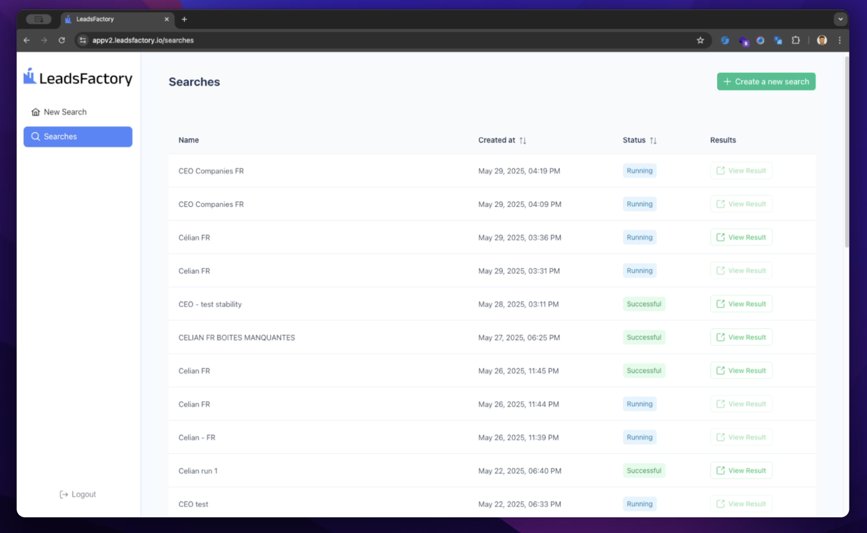View Result for Celian - FR
Screen dimensions: 867x533
[x=741, y=437]
